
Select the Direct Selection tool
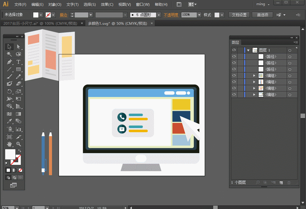pyautogui.click(x=18, y=47)
